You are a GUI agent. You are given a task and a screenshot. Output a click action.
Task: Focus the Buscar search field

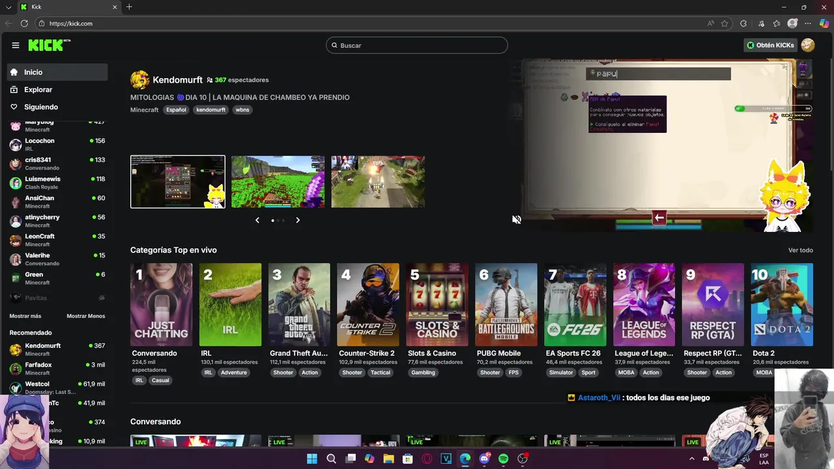click(x=417, y=45)
